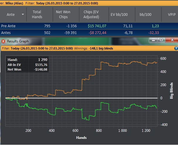
Task: Sort by Chips (EV Adjusted) column header
Action: 91,14
